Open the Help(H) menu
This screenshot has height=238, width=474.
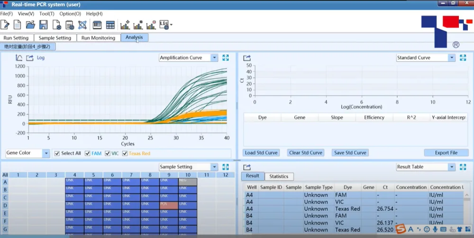[94, 14]
